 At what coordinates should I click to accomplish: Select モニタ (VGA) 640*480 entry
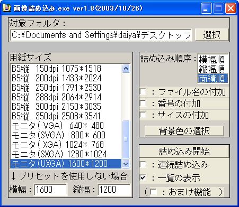click(66, 126)
